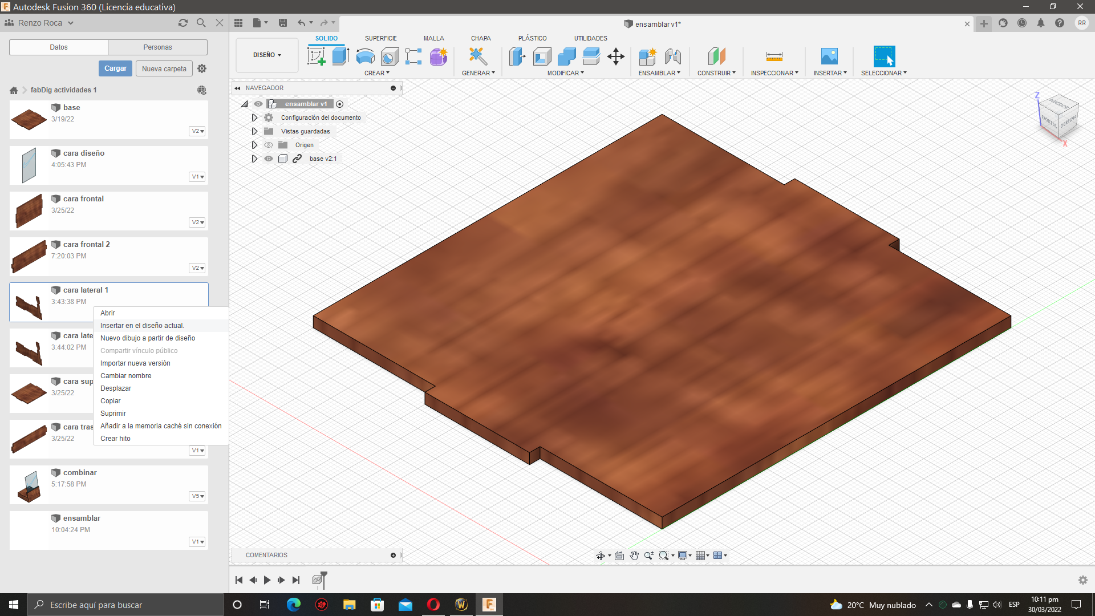Open Microsoft Edge from the taskbar
The height and width of the screenshot is (616, 1095).
(x=294, y=605)
